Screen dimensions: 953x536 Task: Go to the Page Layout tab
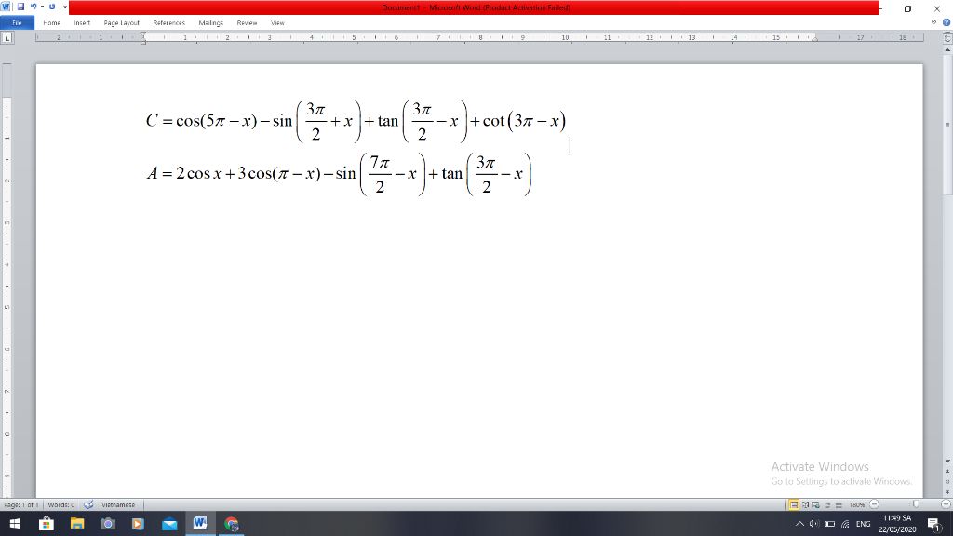pos(122,22)
